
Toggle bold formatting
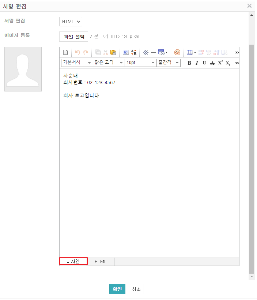[189, 63]
